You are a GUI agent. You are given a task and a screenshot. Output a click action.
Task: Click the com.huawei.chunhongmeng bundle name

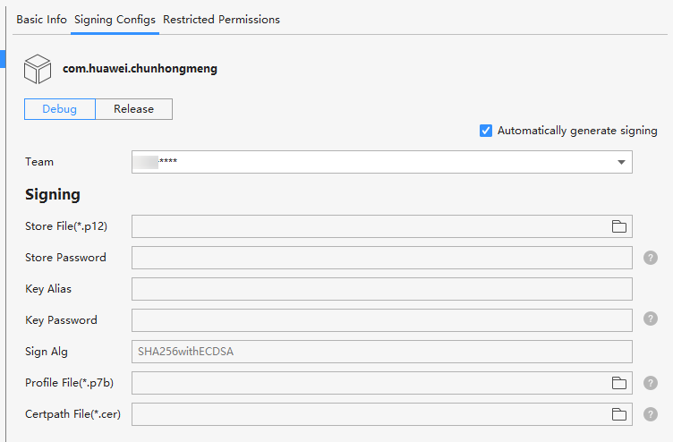tap(140, 69)
